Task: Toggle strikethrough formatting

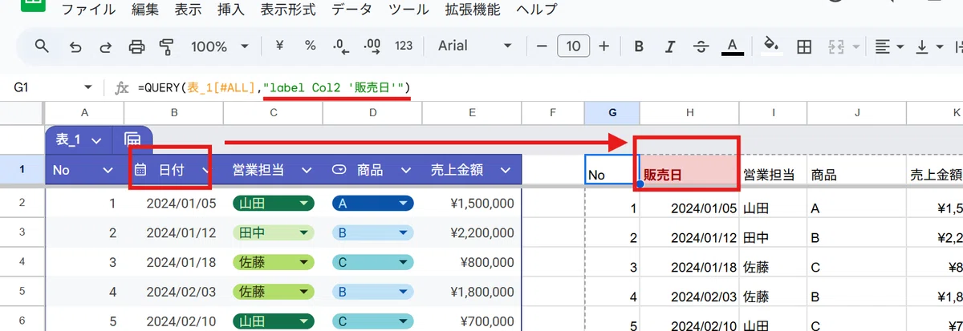Action: pos(701,46)
